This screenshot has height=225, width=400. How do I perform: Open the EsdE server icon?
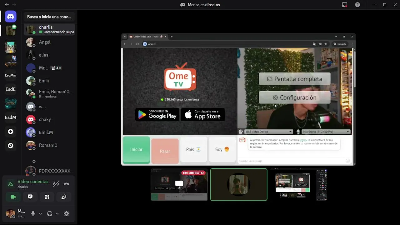click(11, 89)
